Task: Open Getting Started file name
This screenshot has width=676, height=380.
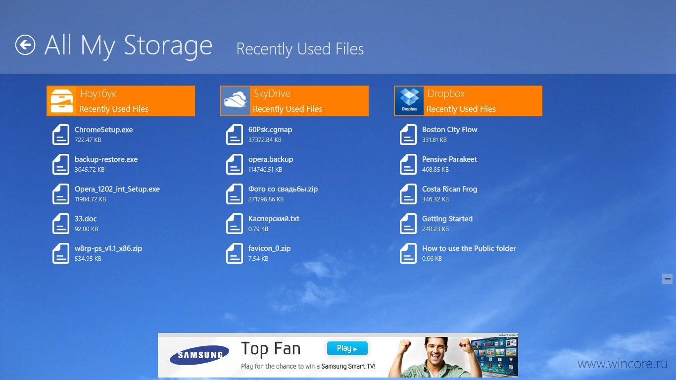Action: coord(447,219)
